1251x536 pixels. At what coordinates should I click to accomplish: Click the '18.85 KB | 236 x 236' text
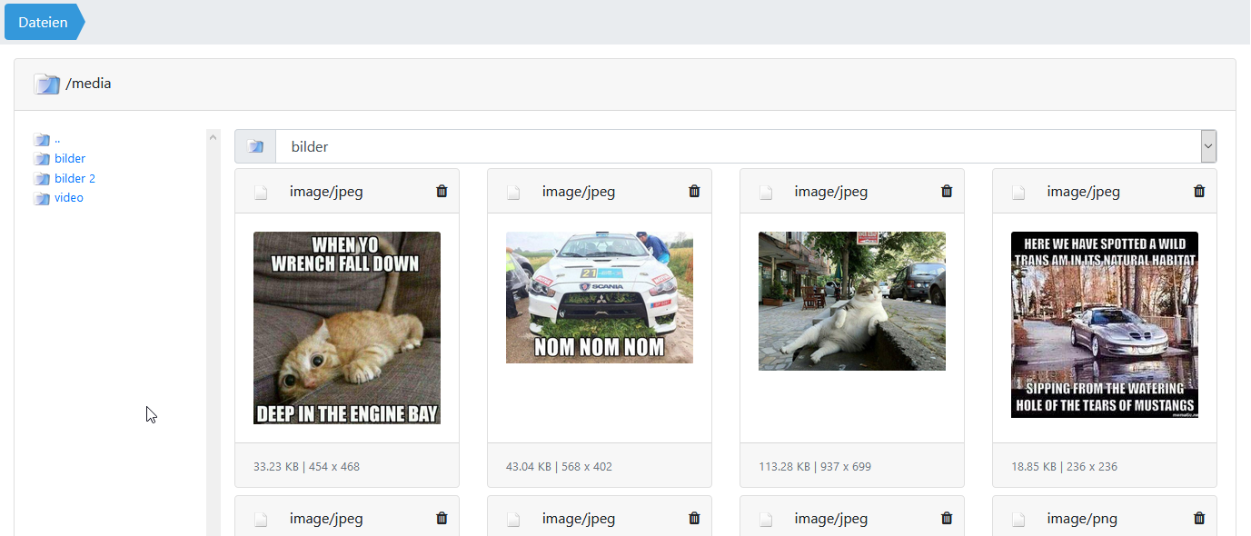[1064, 467]
